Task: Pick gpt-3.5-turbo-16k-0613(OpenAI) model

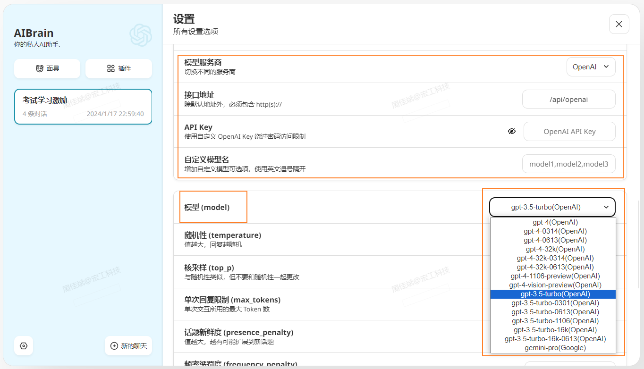Action: 553,339
